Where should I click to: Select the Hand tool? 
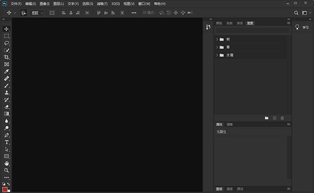[x=6, y=163]
